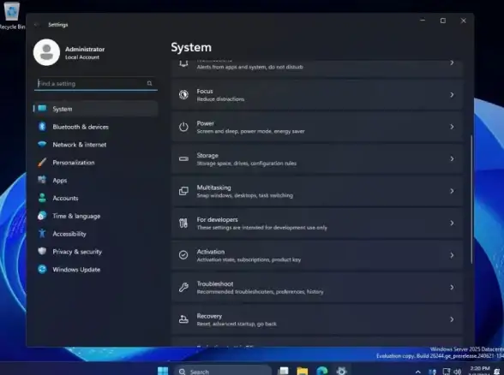The image size is (504, 375).
Task: Open the Power settings page
Action: 317,127
